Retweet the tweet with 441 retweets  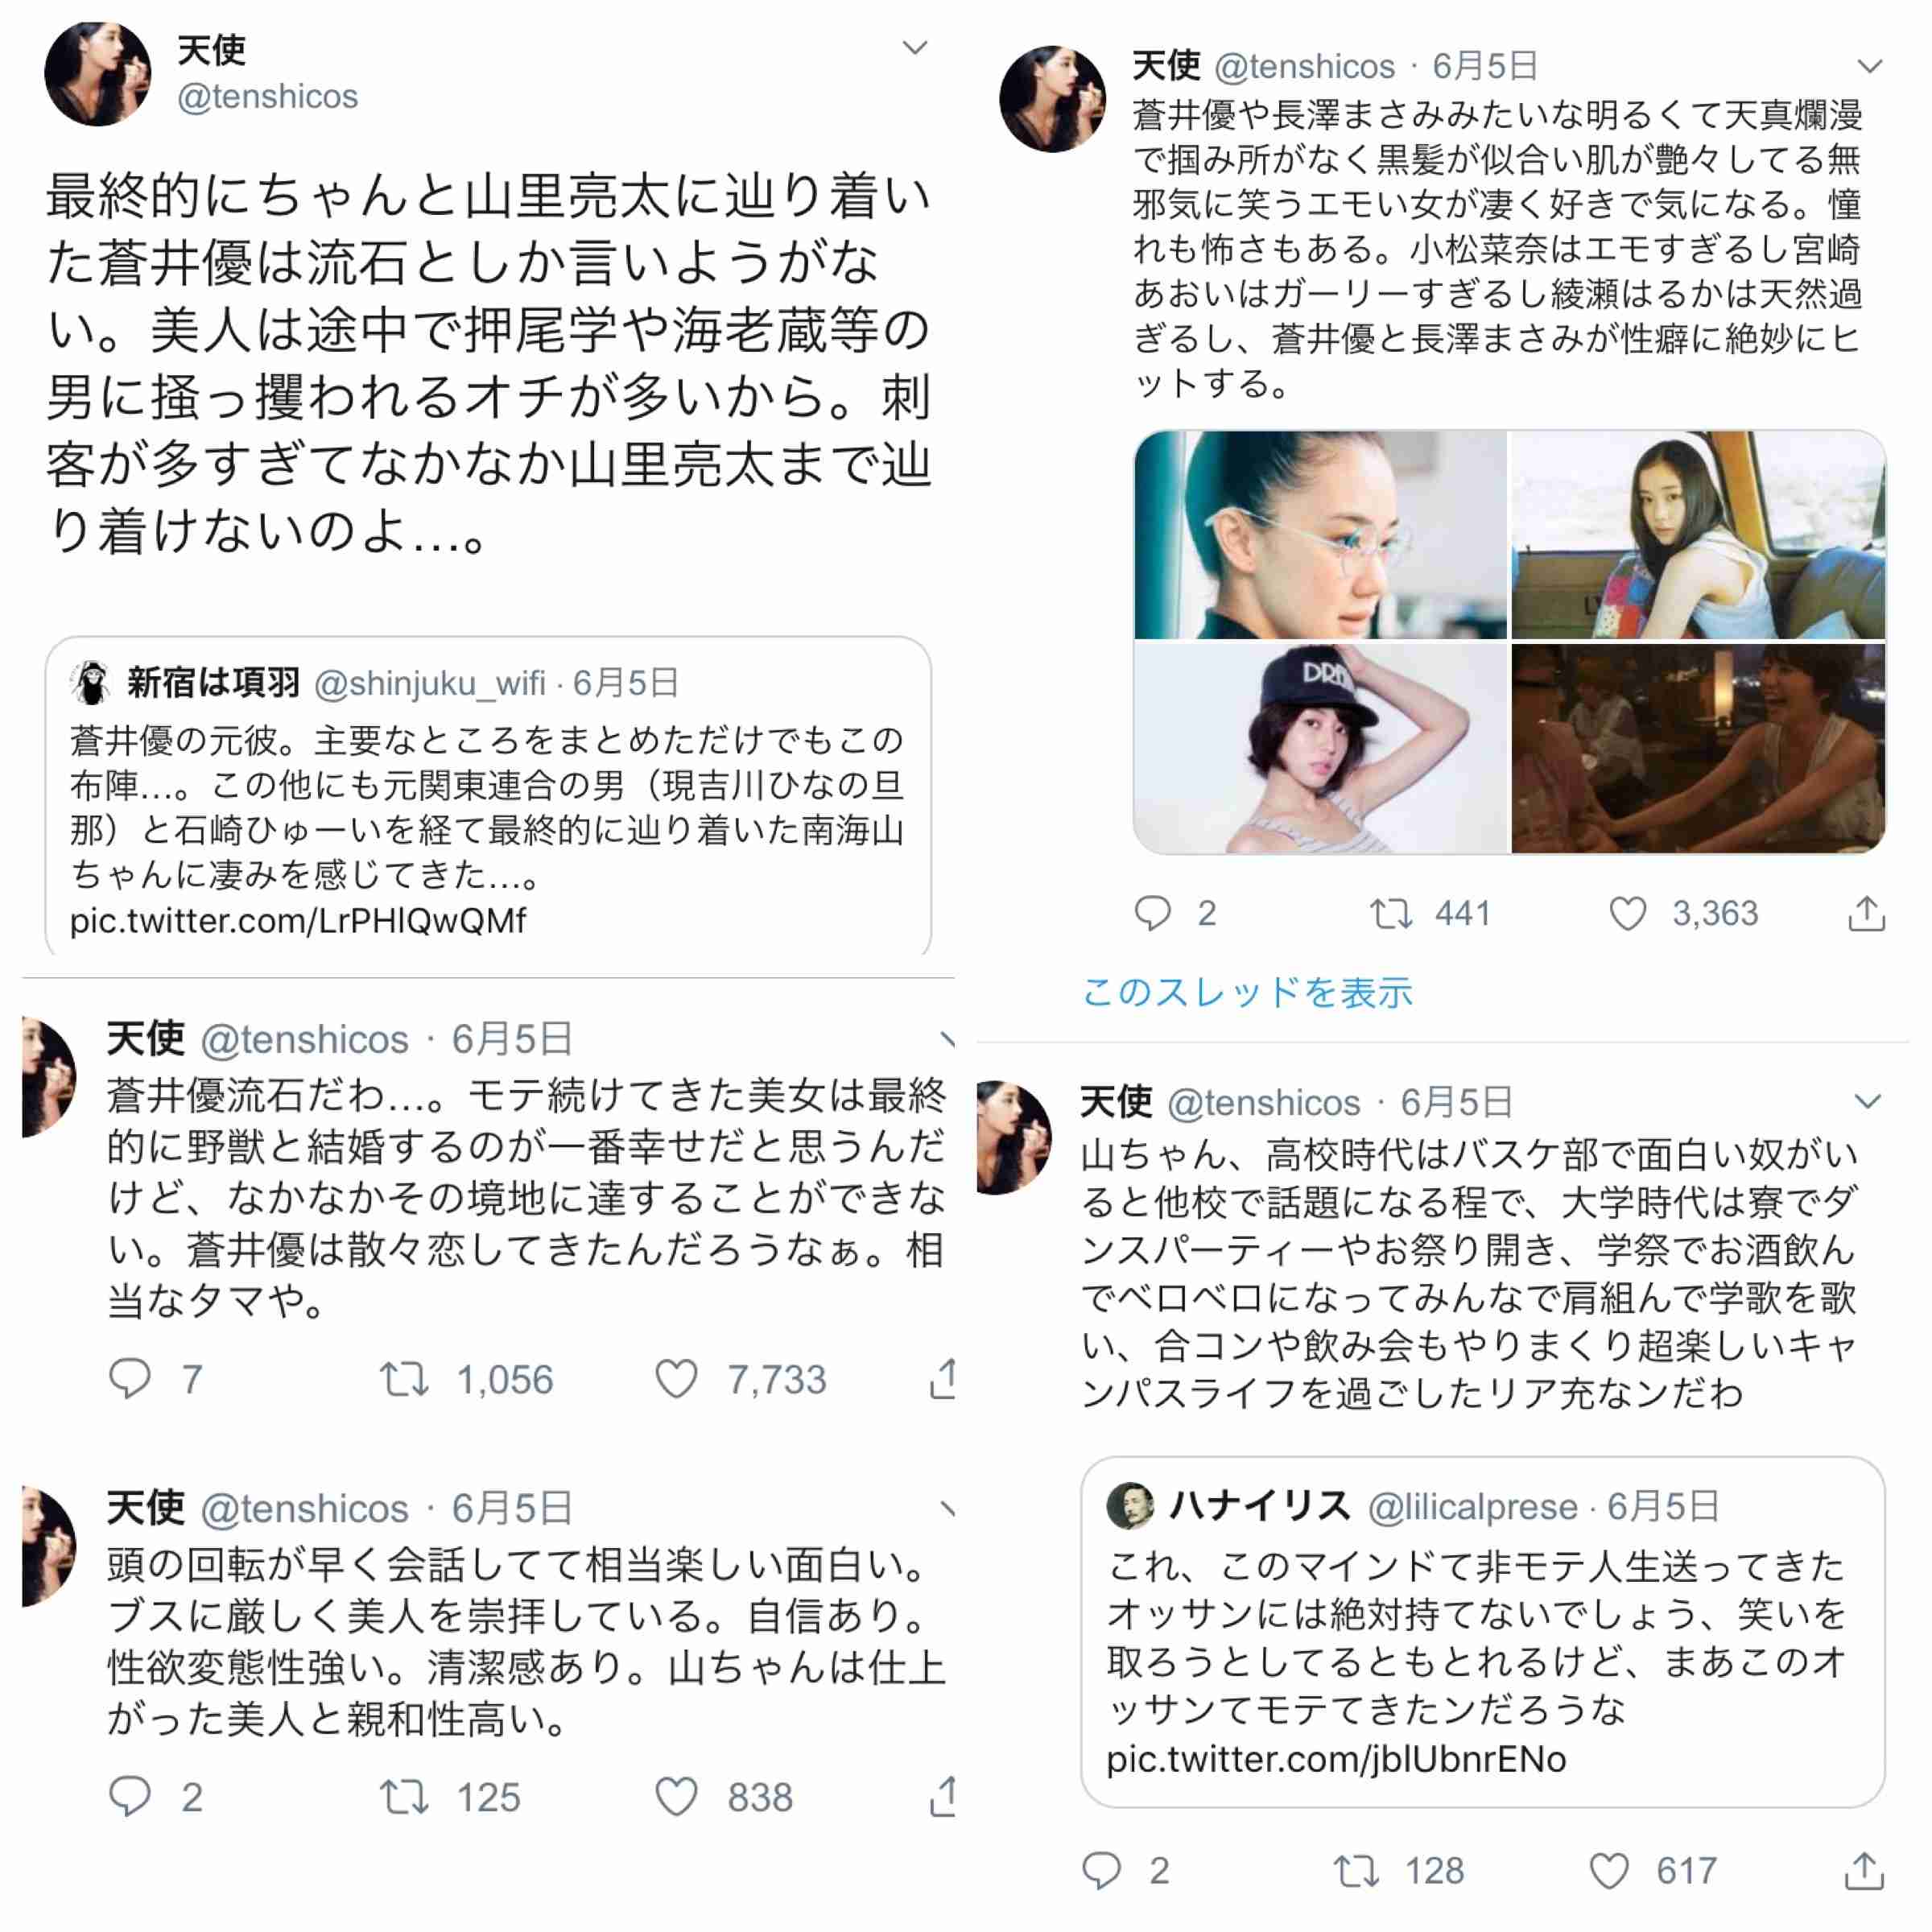[x=1390, y=913]
